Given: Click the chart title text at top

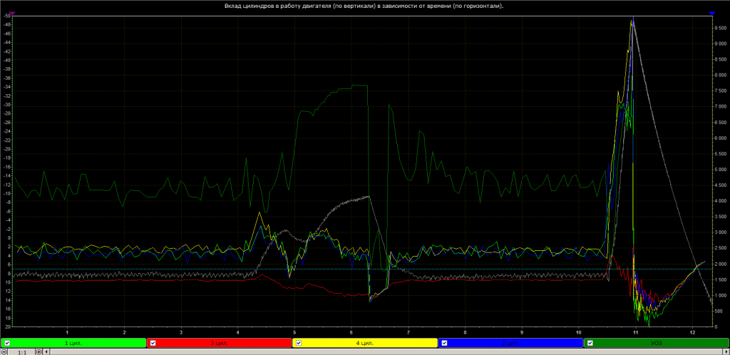Looking at the screenshot, I should point(364,6).
